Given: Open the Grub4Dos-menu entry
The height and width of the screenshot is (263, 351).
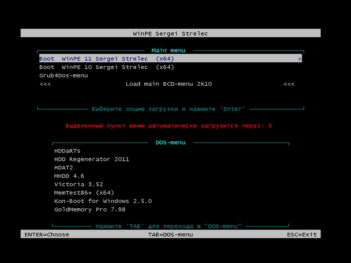Looking at the screenshot, I should coord(64,75).
